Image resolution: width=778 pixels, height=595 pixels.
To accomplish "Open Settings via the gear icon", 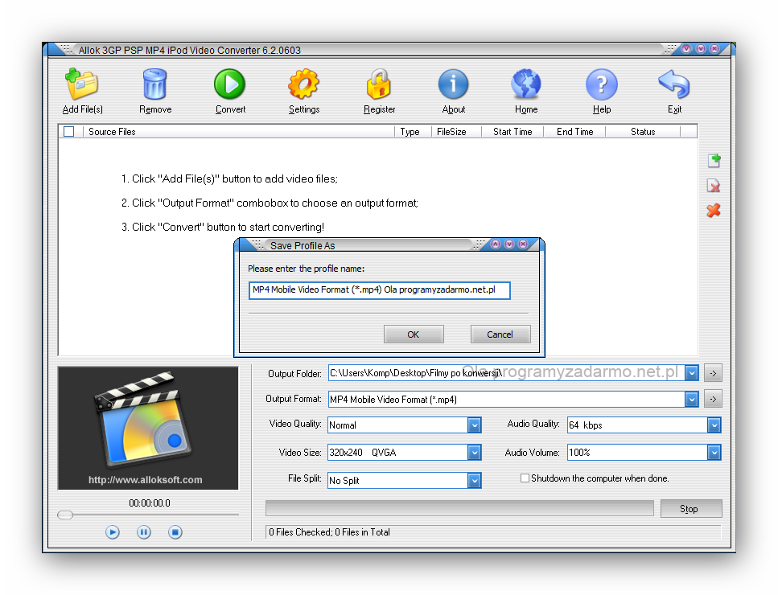I will [x=303, y=84].
